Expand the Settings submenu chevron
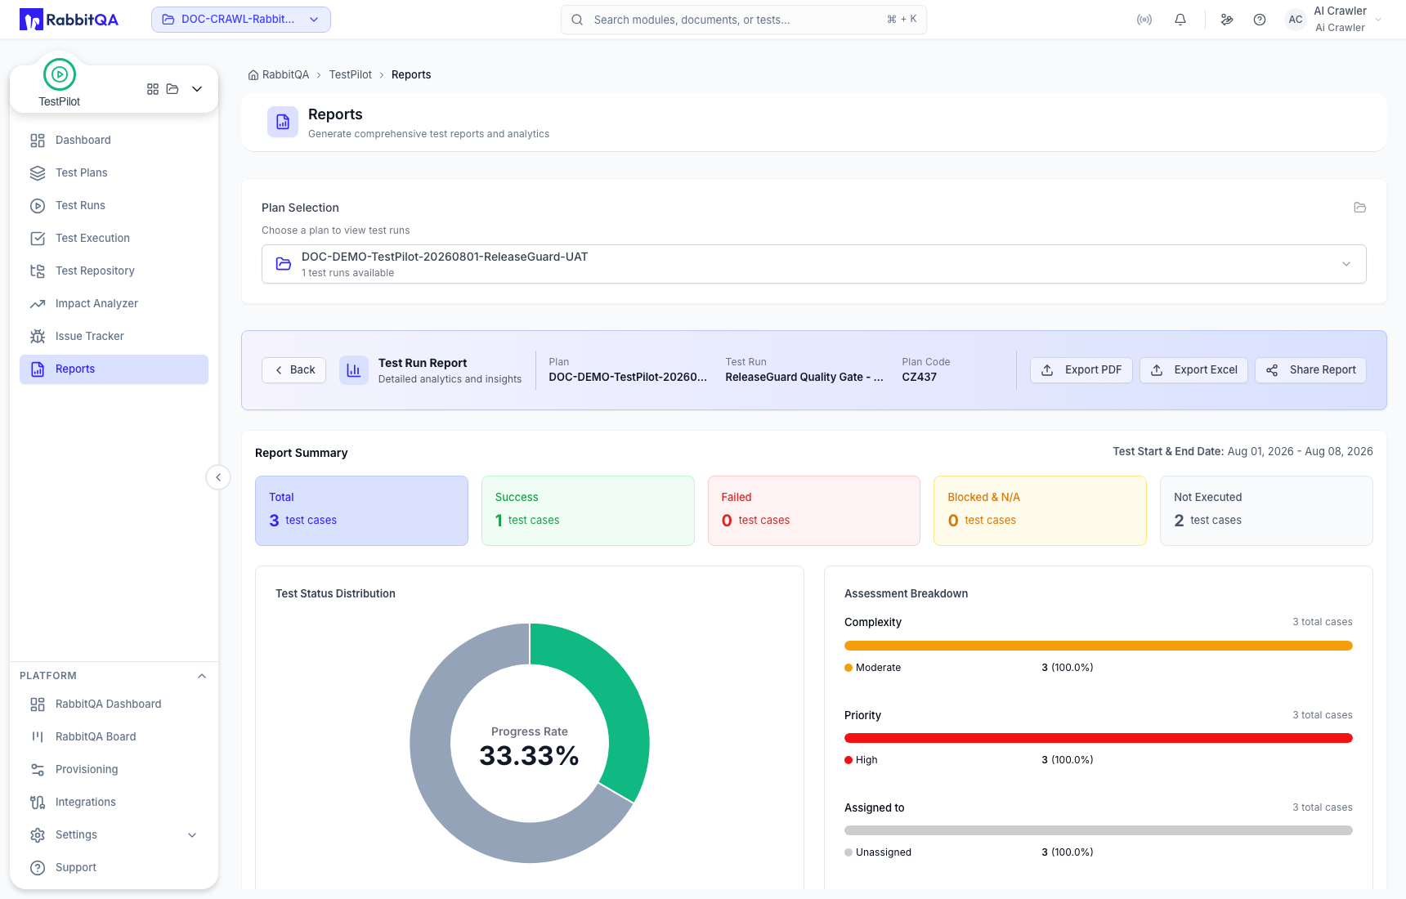The width and height of the screenshot is (1406, 899). coord(192,835)
